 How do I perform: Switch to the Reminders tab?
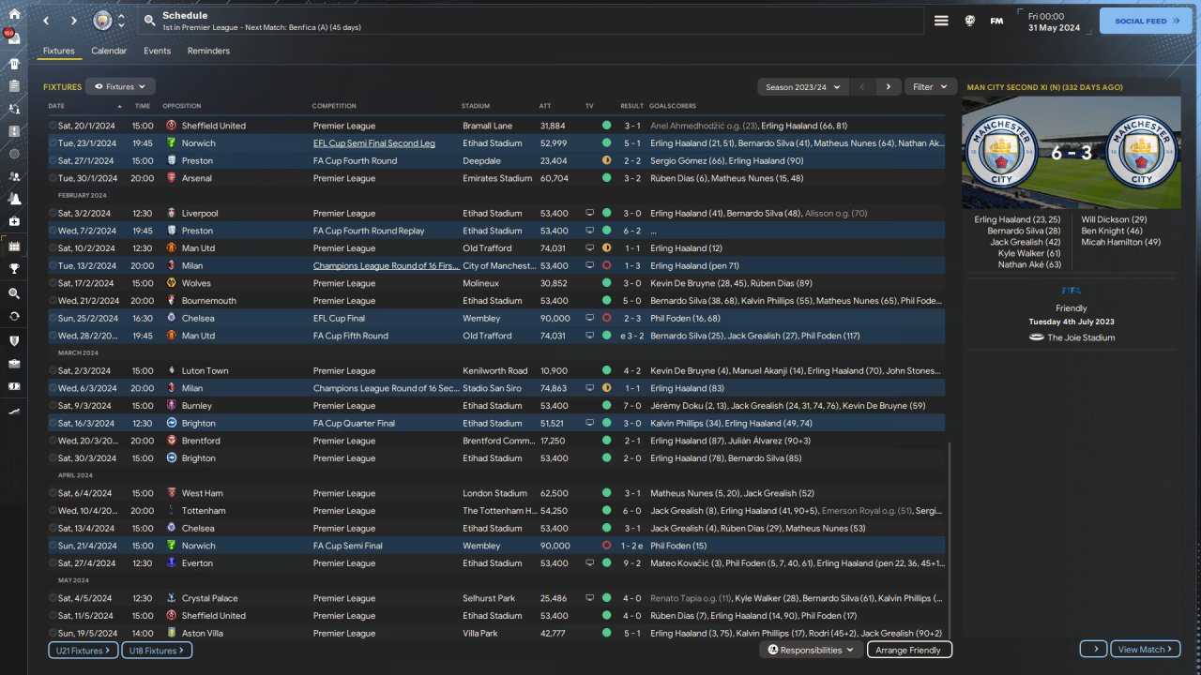point(208,51)
